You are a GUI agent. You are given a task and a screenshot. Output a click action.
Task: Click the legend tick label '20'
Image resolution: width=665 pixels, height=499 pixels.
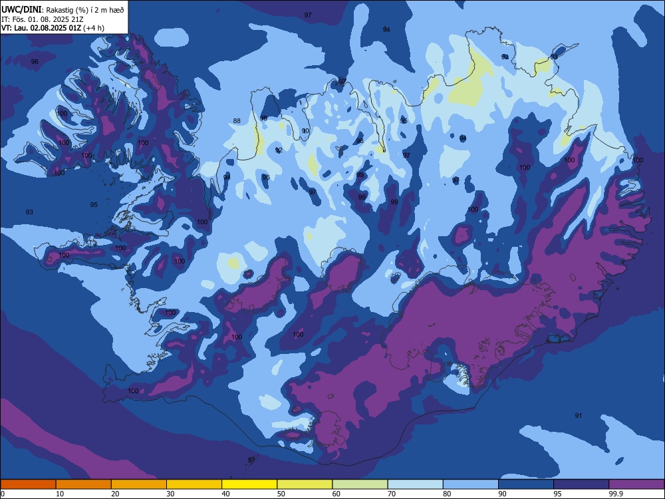coord(115,494)
